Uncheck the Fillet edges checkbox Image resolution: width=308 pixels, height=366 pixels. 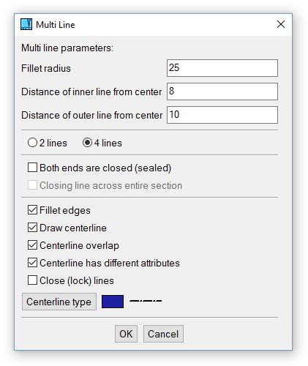(32, 210)
